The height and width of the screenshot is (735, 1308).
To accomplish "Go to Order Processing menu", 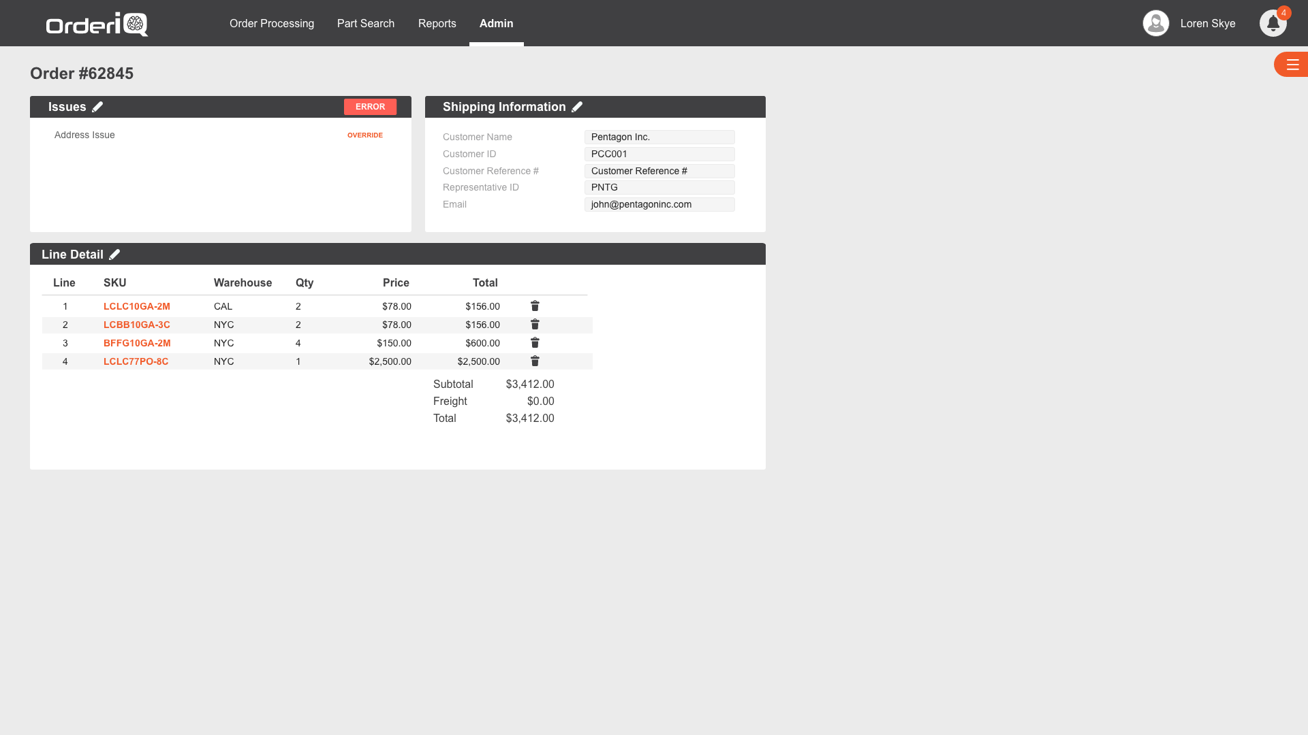I will tap(271, 23).
